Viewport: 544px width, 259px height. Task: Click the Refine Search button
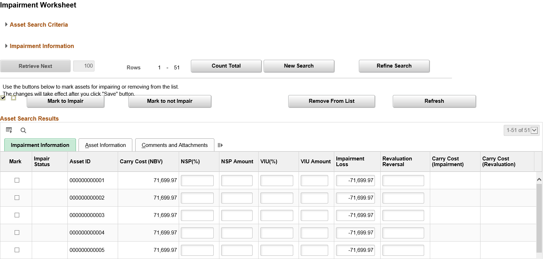coord(394,66)
